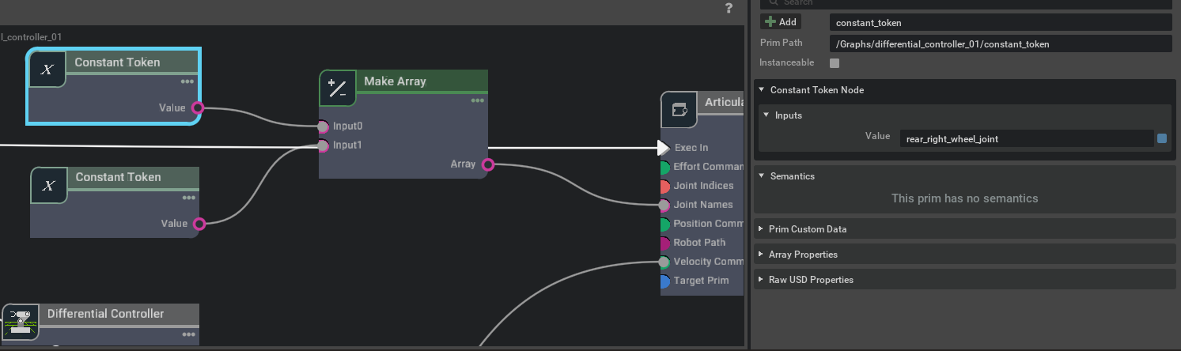Collapse the Constant Token Node section
The height and width of the screenshot is (351, 1181).
pos(762,89)
